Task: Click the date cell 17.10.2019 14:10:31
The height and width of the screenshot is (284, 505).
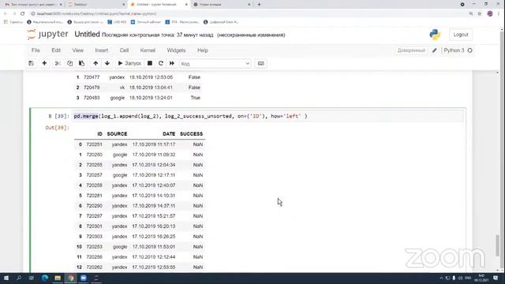Action: pyautogui.click(x=154, y=196)
